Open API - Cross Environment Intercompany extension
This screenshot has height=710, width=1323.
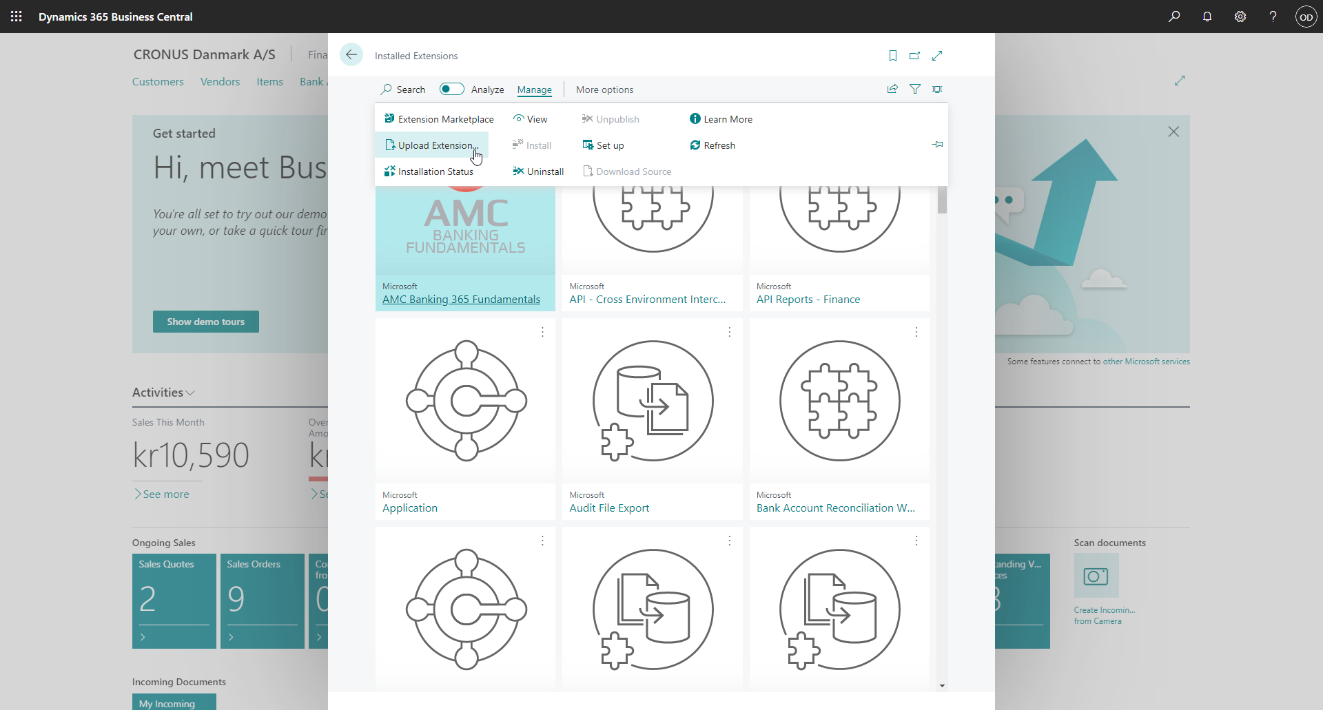tap(648, 300)
